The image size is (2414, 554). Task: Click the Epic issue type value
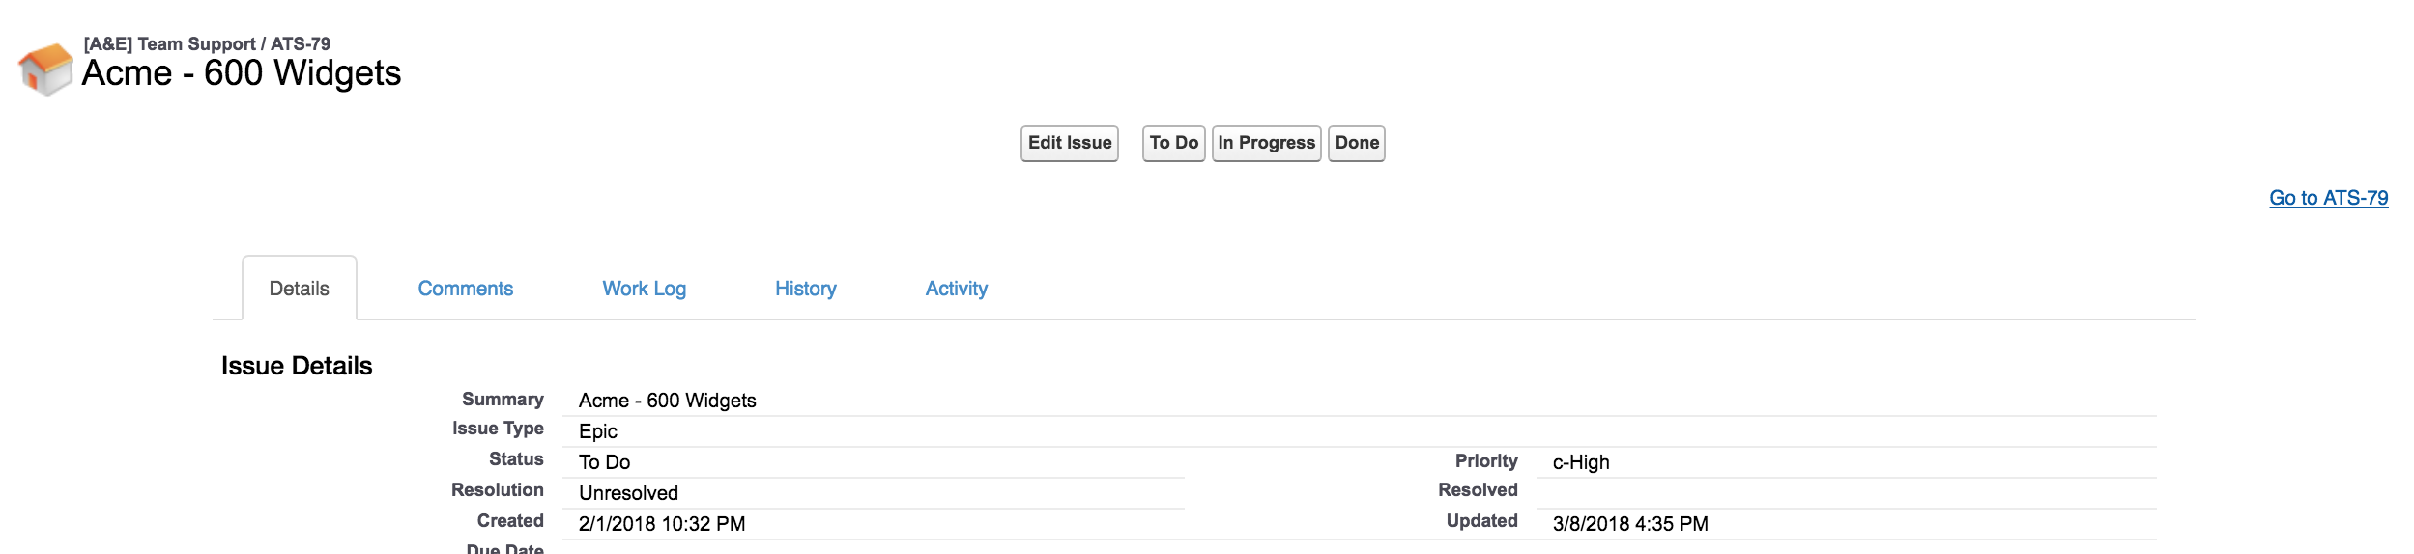tap(597, 431)
